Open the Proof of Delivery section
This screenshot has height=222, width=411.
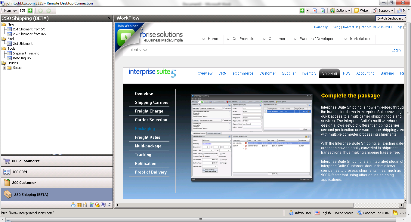[150, 172]
